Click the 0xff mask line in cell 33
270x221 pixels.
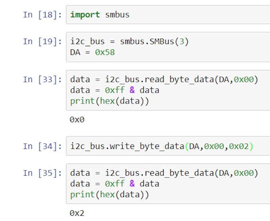tap(115, 90)
